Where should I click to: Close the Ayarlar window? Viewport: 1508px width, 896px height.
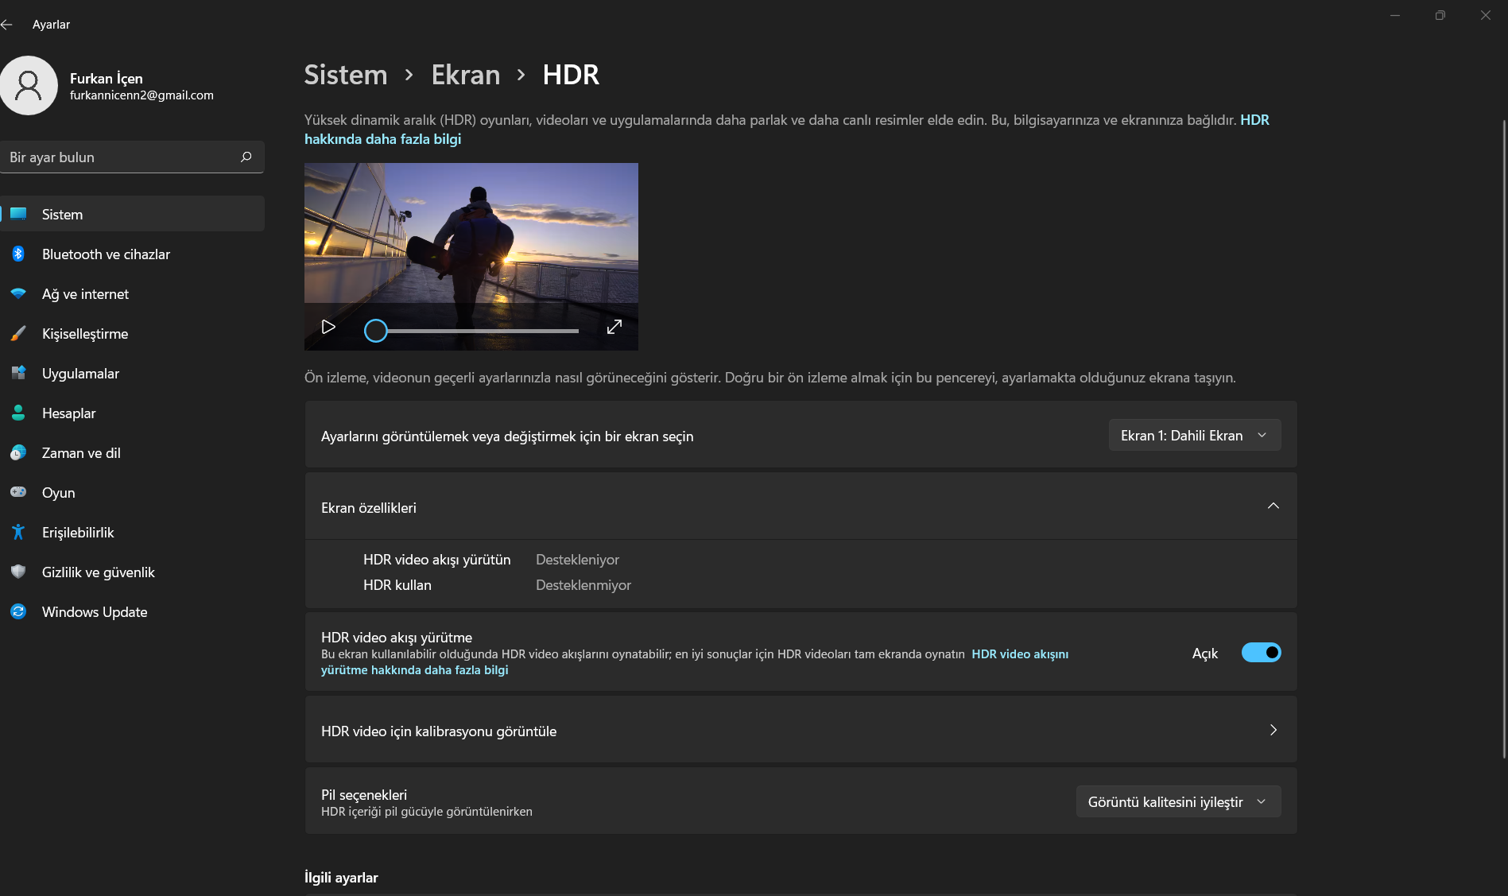tap(1486, 15)
